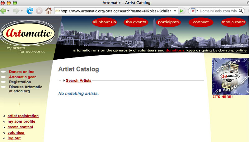Open the 'create content' link
This screenshot has width=249, height=142.
(x=20, y=127)
